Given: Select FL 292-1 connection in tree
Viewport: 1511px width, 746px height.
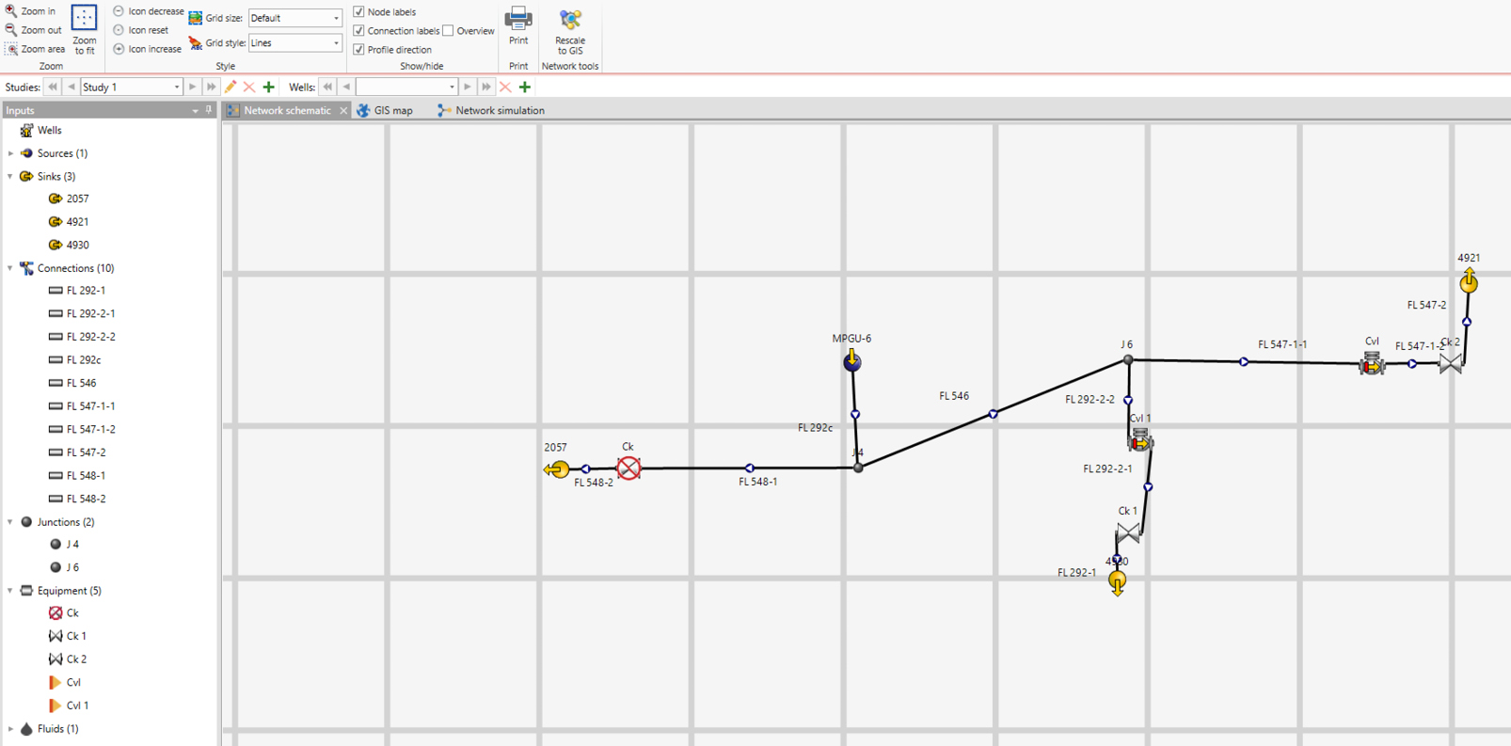Looking at the screenshot, I should pyautogui.click(x=77, y=291).
